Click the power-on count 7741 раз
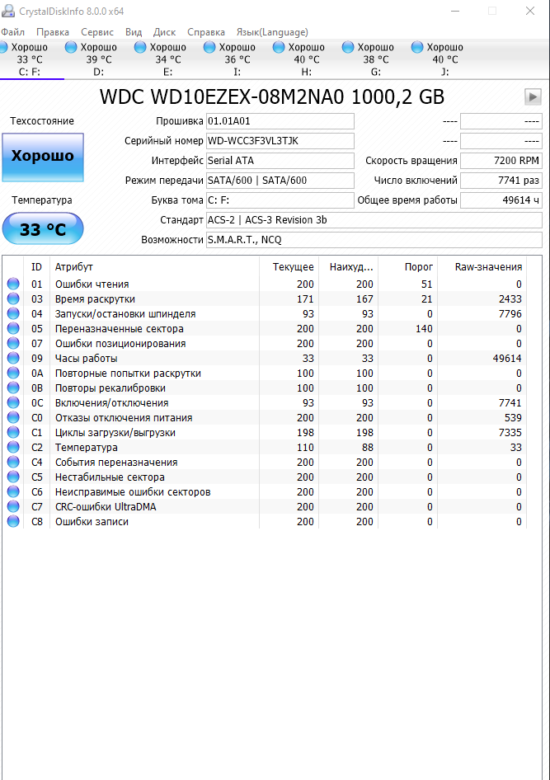The width and height of the screenshot is (550, 780). click(501, 181)
